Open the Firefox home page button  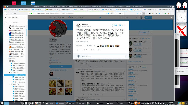click(x=15, y=13)
